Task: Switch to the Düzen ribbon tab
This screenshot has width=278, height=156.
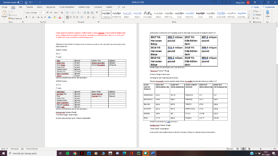Action: tap(40, 7)
